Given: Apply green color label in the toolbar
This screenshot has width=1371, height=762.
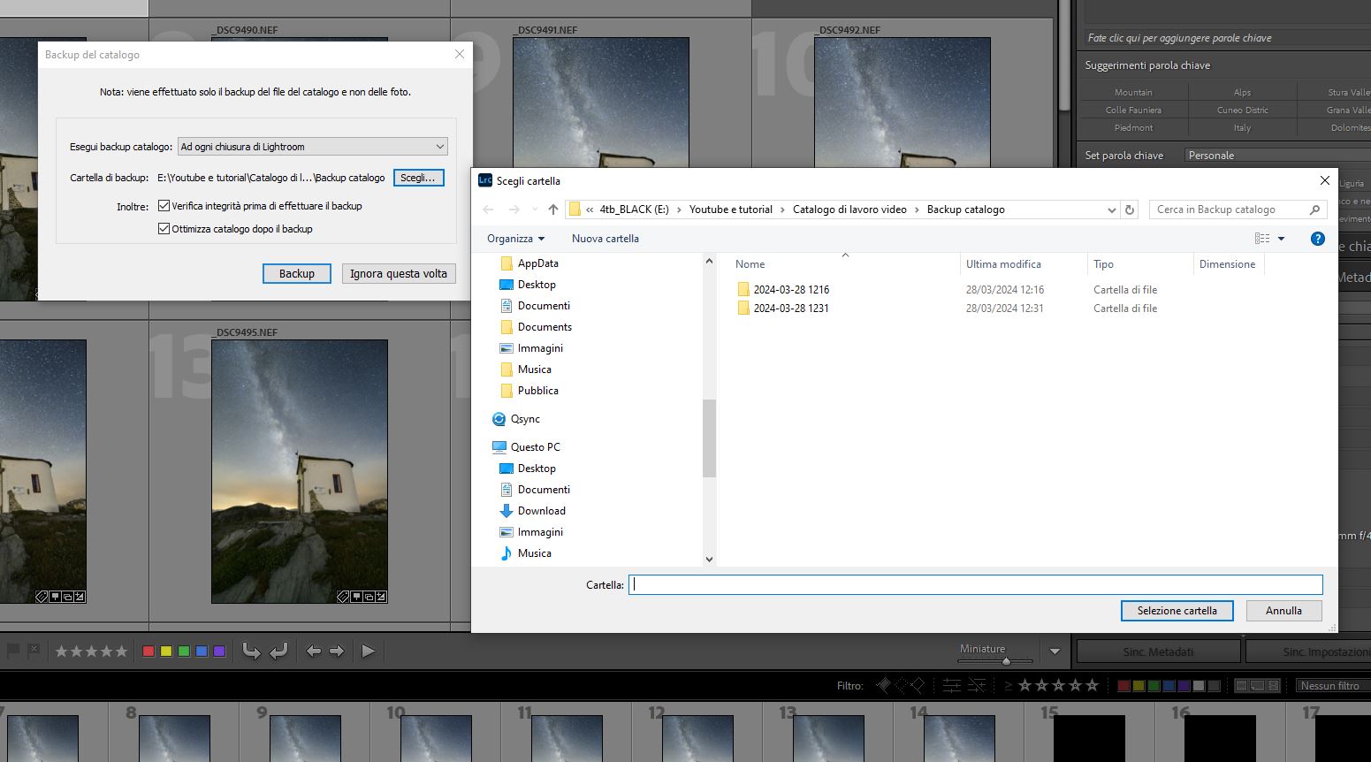Looking at the screenshot, I should [184, 652].
